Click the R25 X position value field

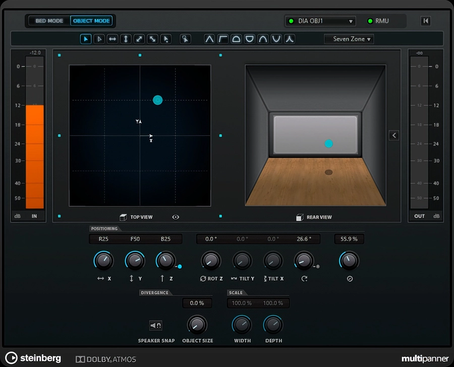point(103,239)
